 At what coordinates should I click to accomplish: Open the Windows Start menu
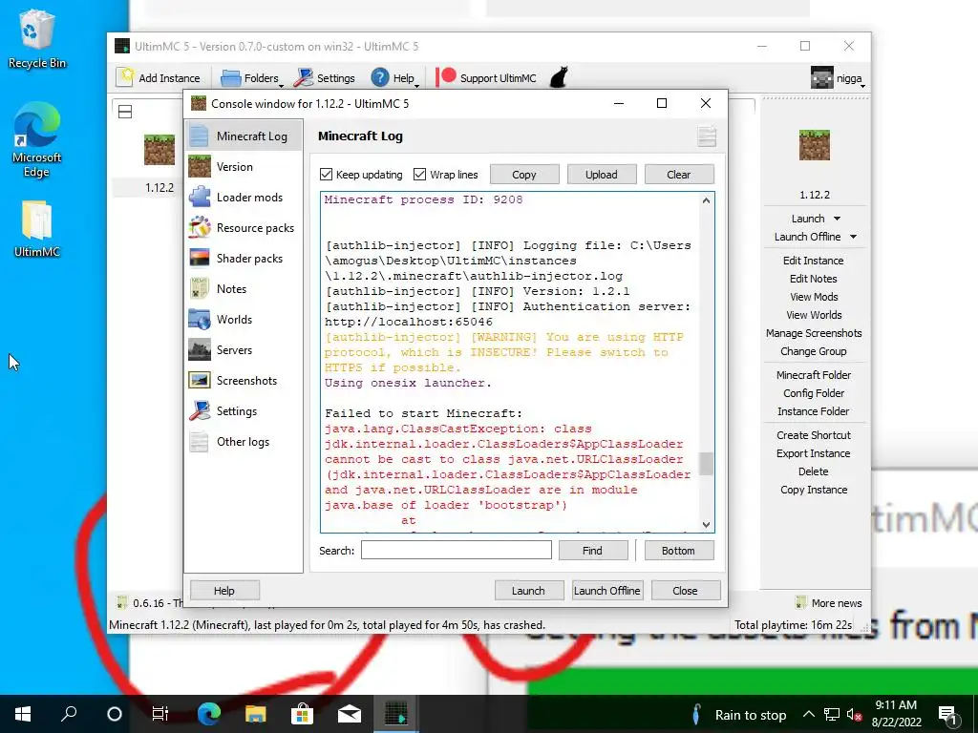tap(23, 714)
